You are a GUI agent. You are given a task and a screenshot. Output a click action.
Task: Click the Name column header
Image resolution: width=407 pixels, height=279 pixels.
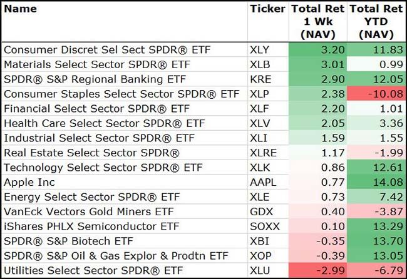[x=20, y=9]
